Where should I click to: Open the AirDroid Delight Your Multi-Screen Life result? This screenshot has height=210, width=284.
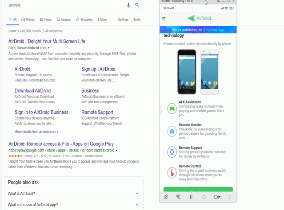47,41
